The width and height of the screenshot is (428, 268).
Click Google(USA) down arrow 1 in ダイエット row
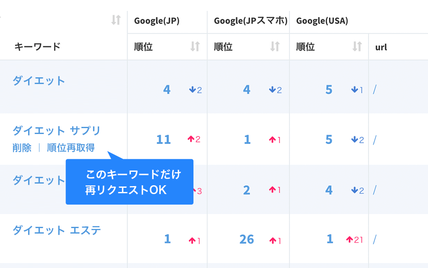357,89
